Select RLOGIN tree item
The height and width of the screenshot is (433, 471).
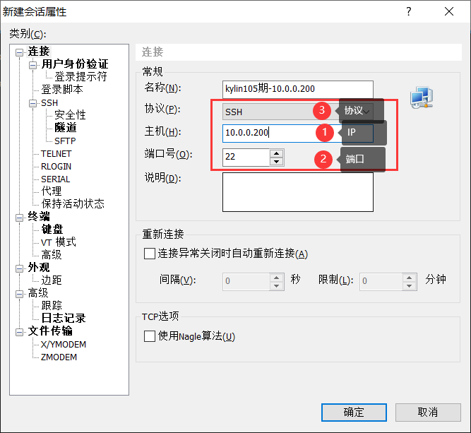pos(56,167)
